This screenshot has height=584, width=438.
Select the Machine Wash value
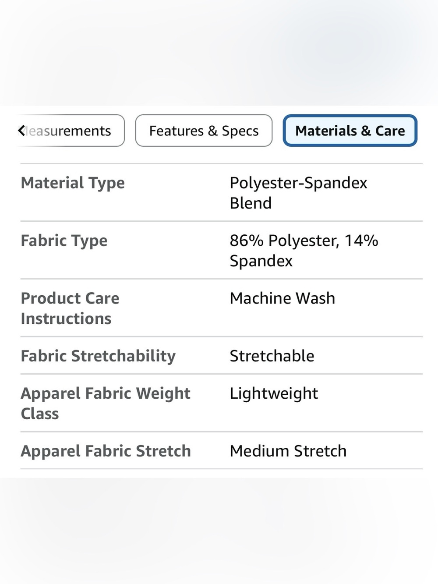[x=283, y=298]
